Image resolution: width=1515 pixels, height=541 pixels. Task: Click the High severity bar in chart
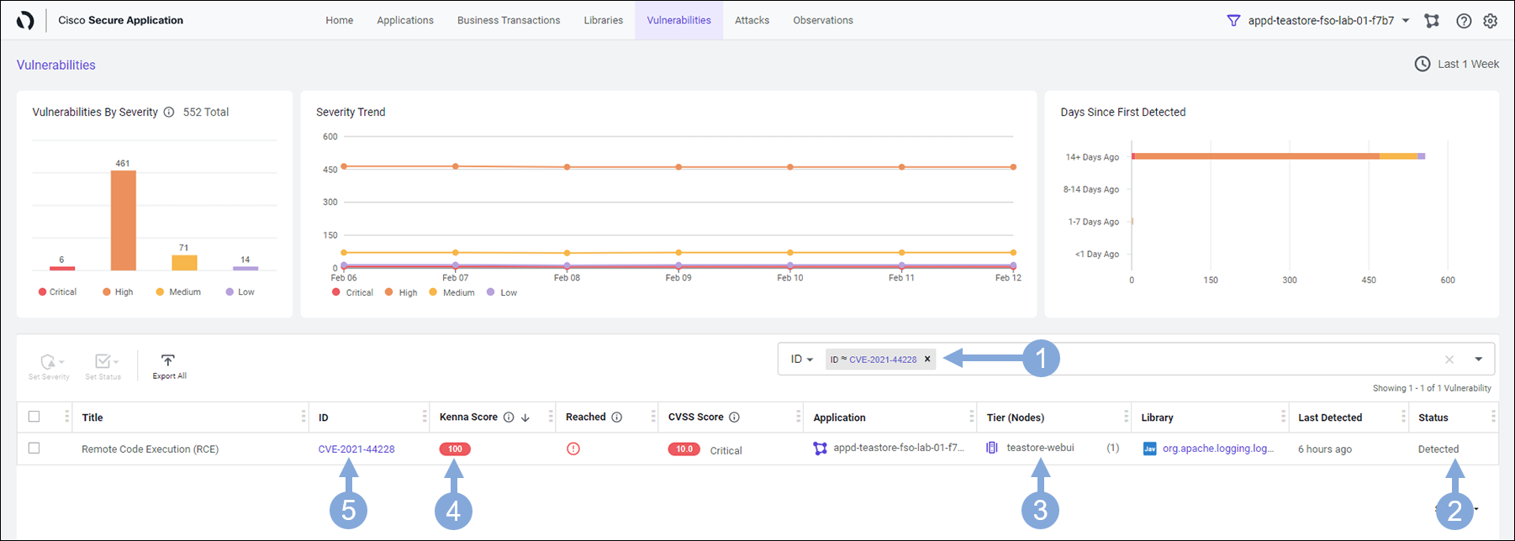tap(124, 220)
